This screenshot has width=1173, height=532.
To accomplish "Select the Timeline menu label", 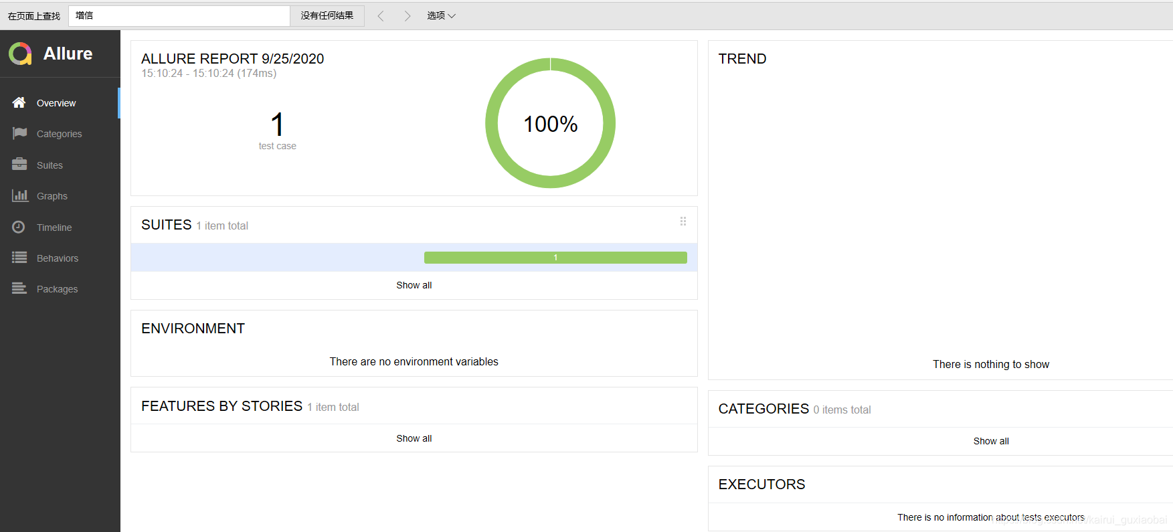I will coord(54,228).
